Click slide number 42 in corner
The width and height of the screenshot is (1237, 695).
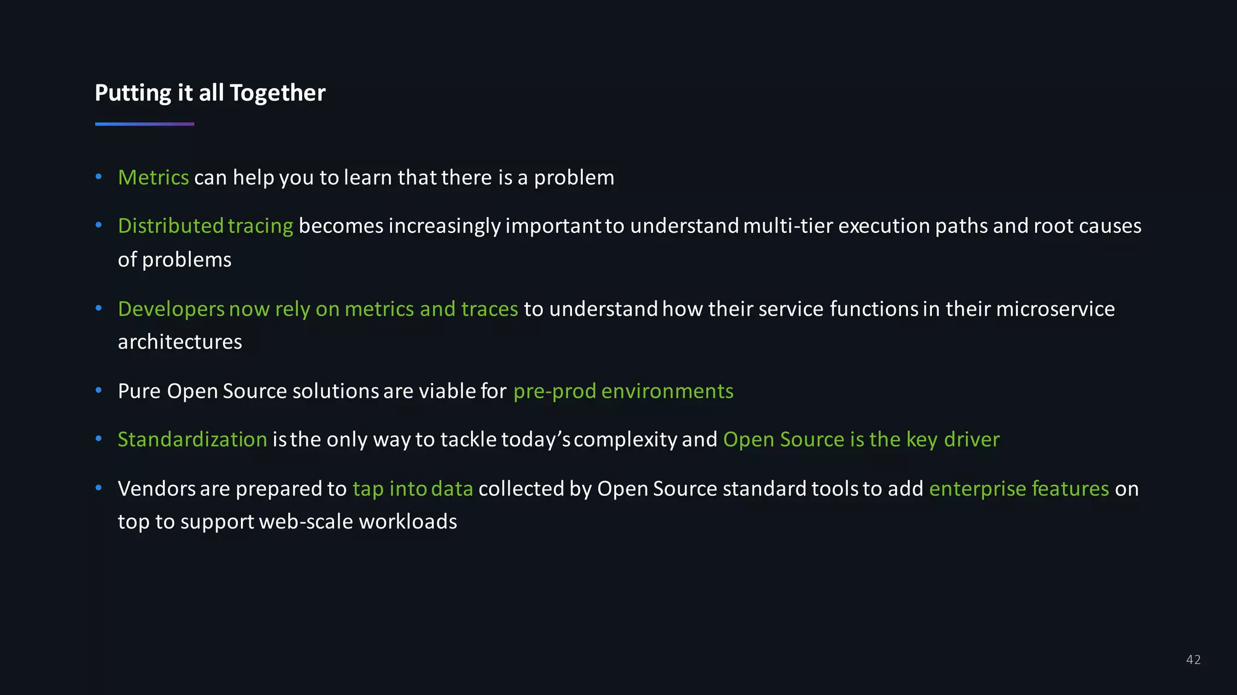[x=1194, y=659]
